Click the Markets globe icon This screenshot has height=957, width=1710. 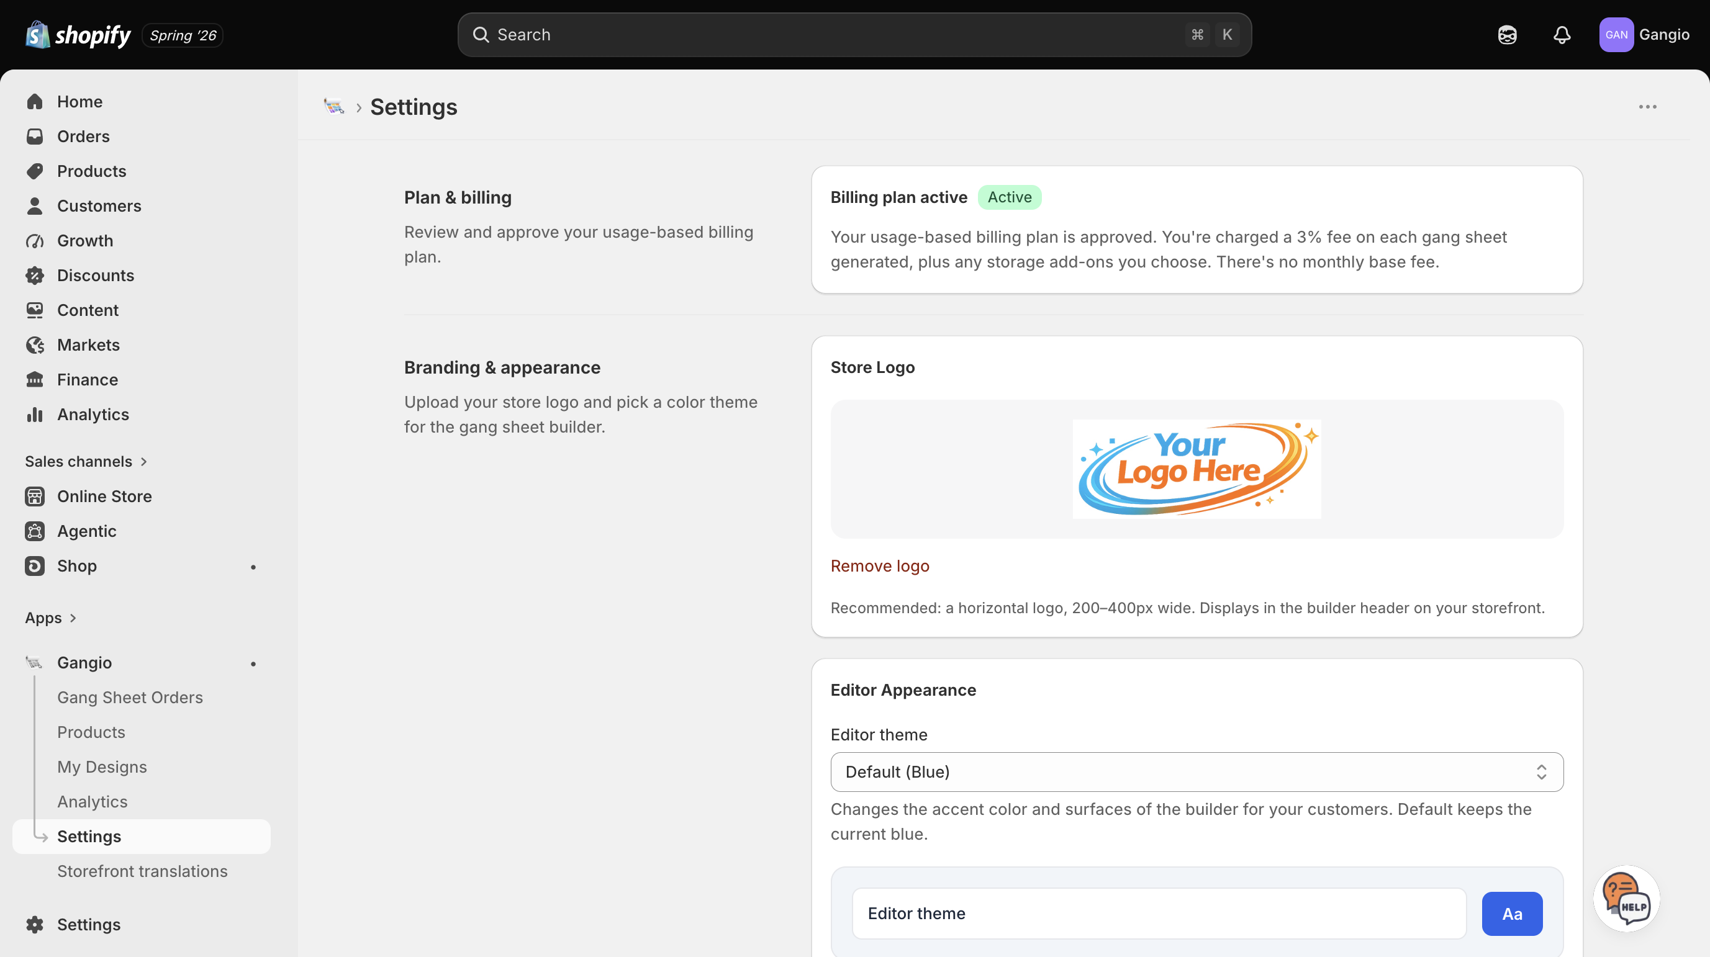(x=35, y=345)
